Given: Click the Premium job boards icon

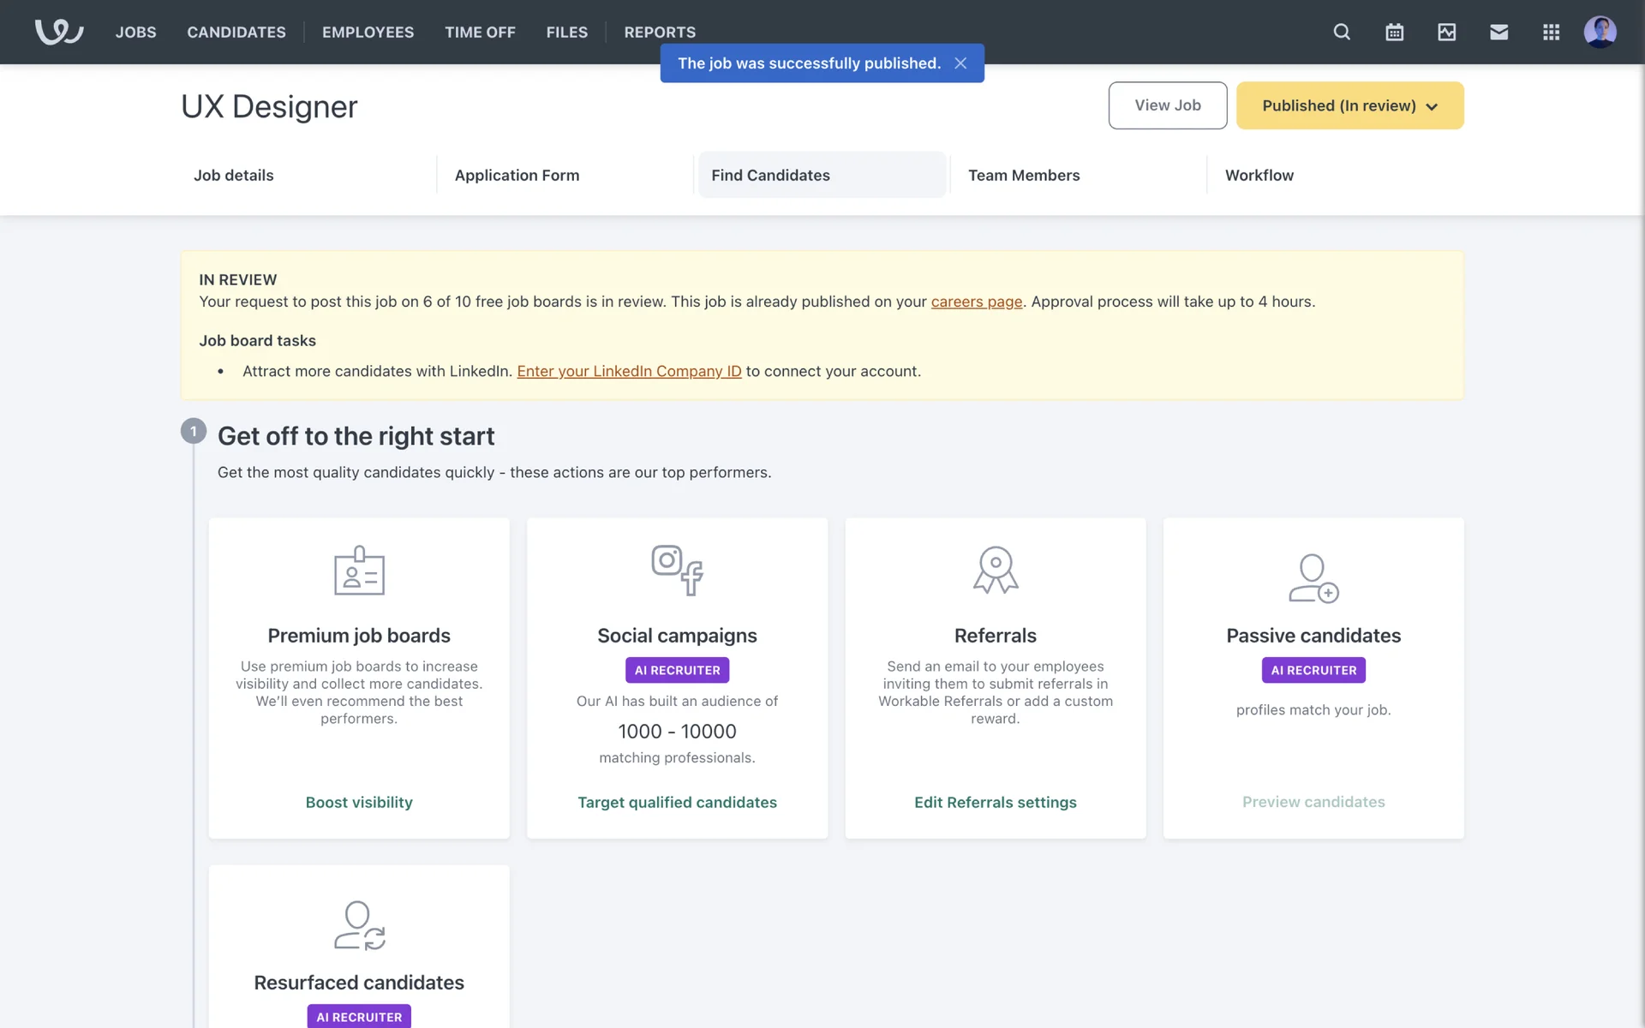Looking at the screenshot, I should pos(359,571).
